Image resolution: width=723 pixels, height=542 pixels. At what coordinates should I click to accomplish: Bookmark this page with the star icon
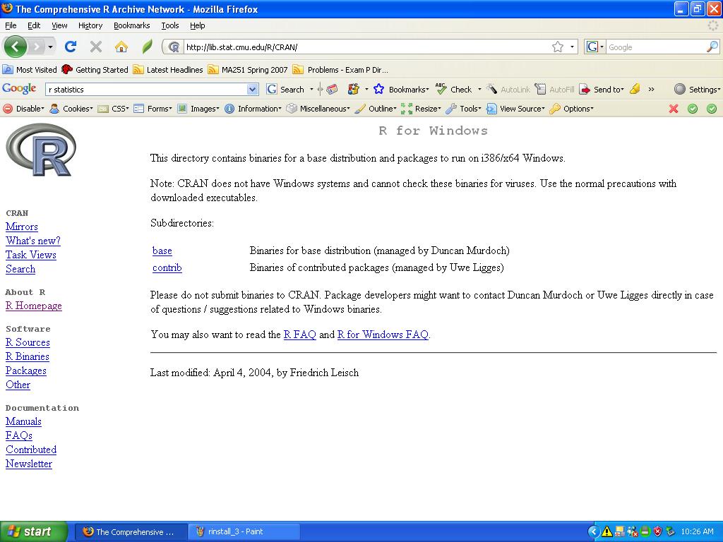(558, 47)
